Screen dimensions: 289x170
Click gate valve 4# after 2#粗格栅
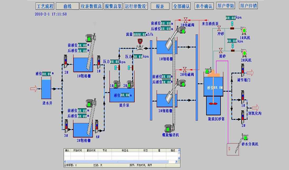click(x=96, y=126)
